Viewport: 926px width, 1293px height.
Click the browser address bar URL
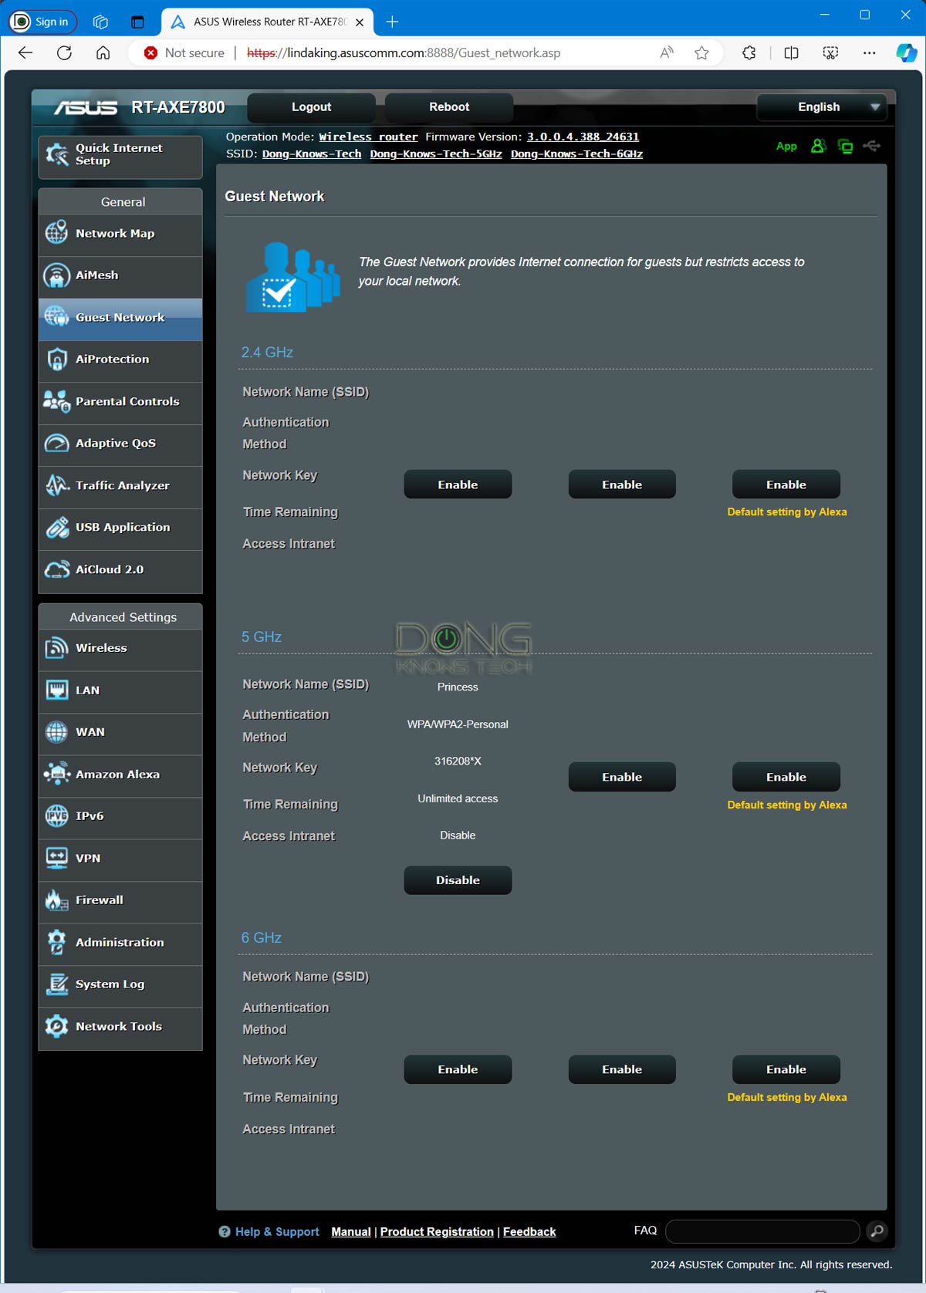pyautogui.click(x=404, y=52)
